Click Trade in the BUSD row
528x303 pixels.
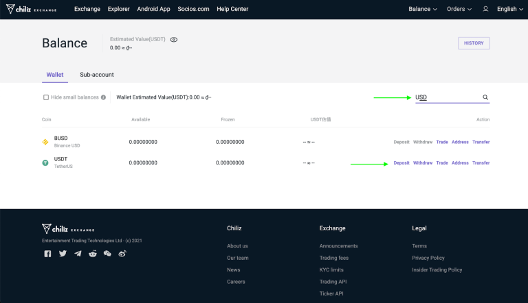click(442, 142)
